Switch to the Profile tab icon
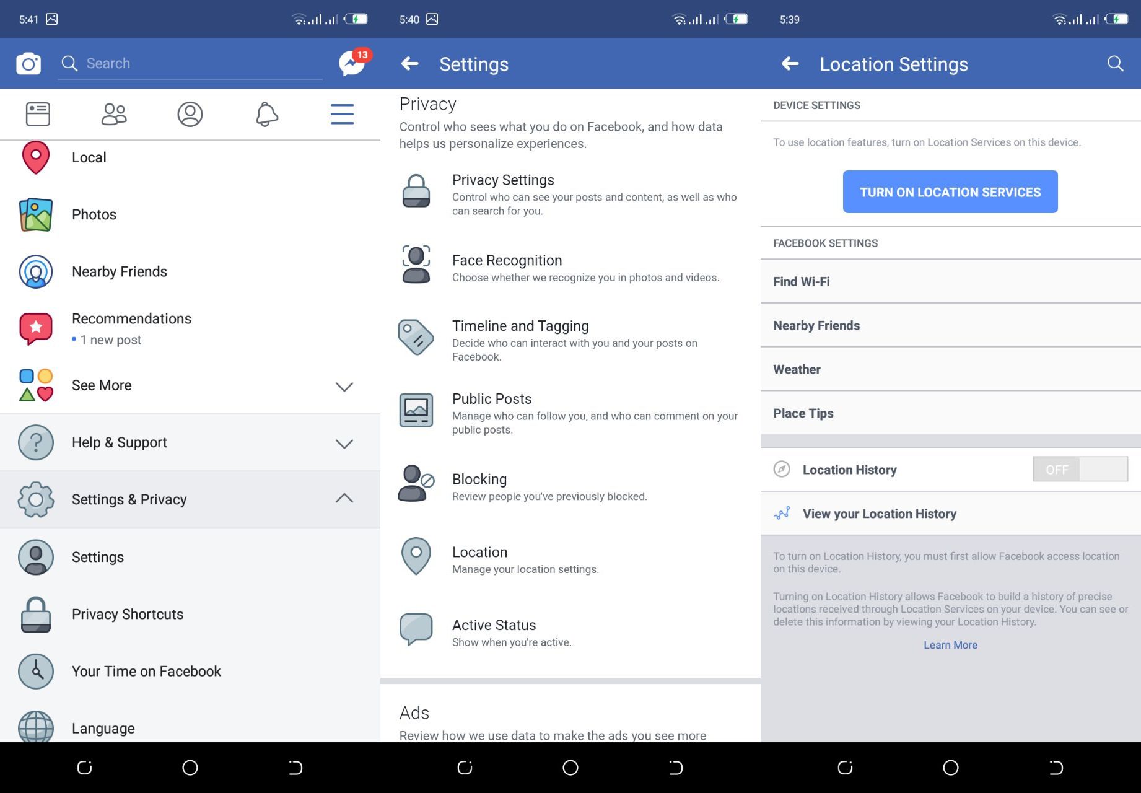 [190, 114]
